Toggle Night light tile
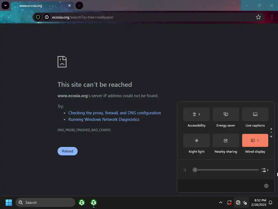Image resolution: width=278 pixels, height=209 pixels. click(x=197, y=140)
